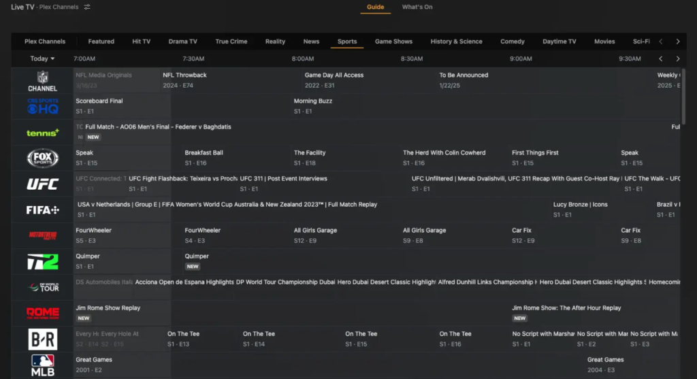
Task: Select the CBS Sports HQ channel logo
Action: (43, 106)
